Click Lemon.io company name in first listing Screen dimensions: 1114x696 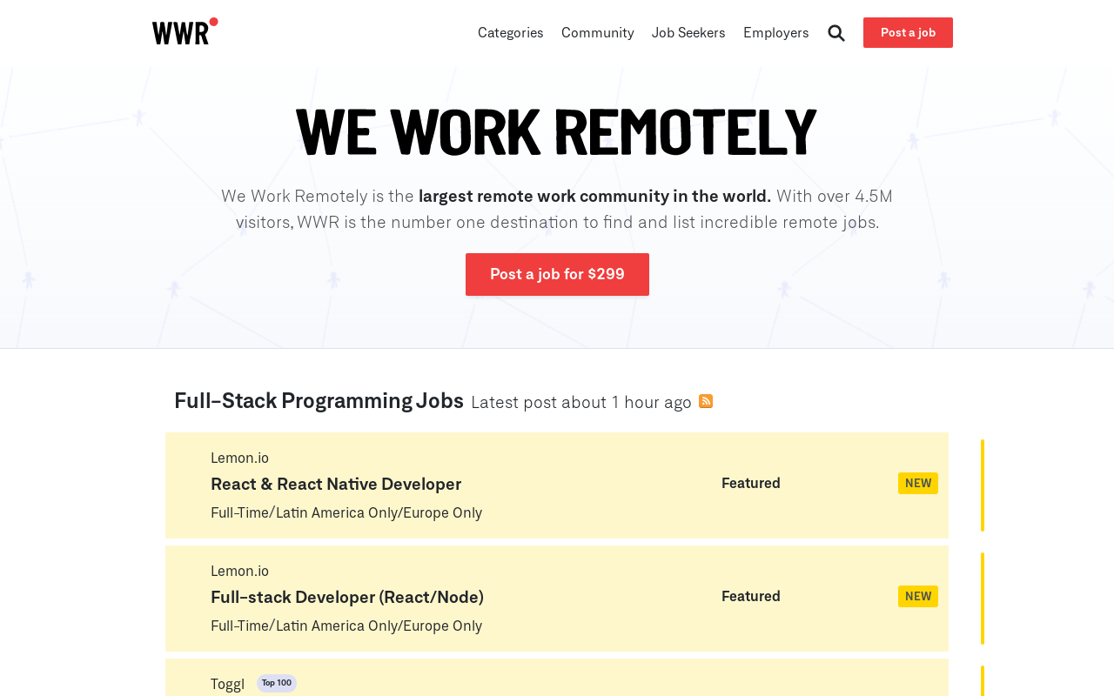(239, 458)
